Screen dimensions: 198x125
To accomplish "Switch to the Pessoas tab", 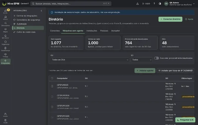I will [x=104, y=31].
